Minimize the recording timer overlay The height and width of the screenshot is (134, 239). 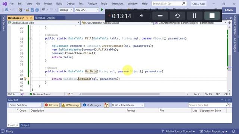[x=160, y=16]
